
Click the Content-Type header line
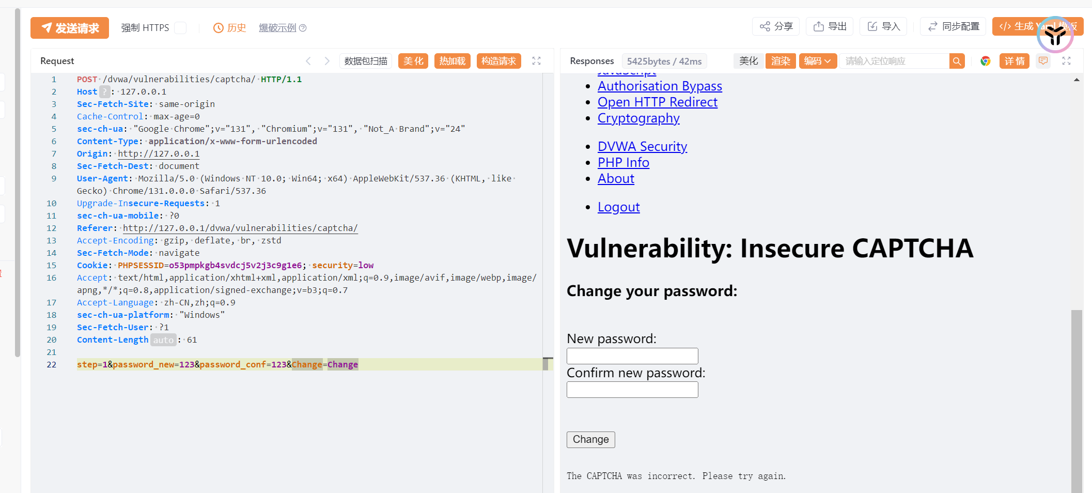pyautogui.click(x=197, y=141)
